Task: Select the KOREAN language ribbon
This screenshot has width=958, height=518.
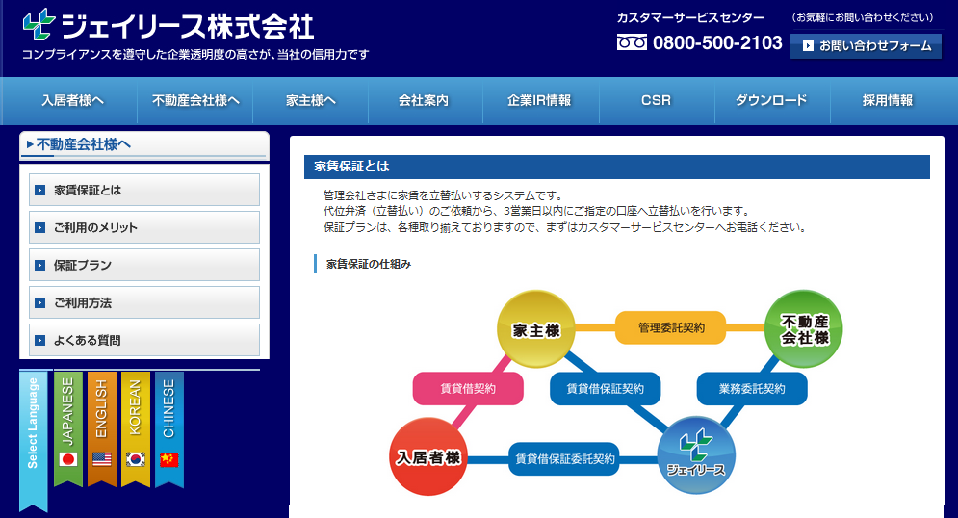Action: [x=136, y=428]
